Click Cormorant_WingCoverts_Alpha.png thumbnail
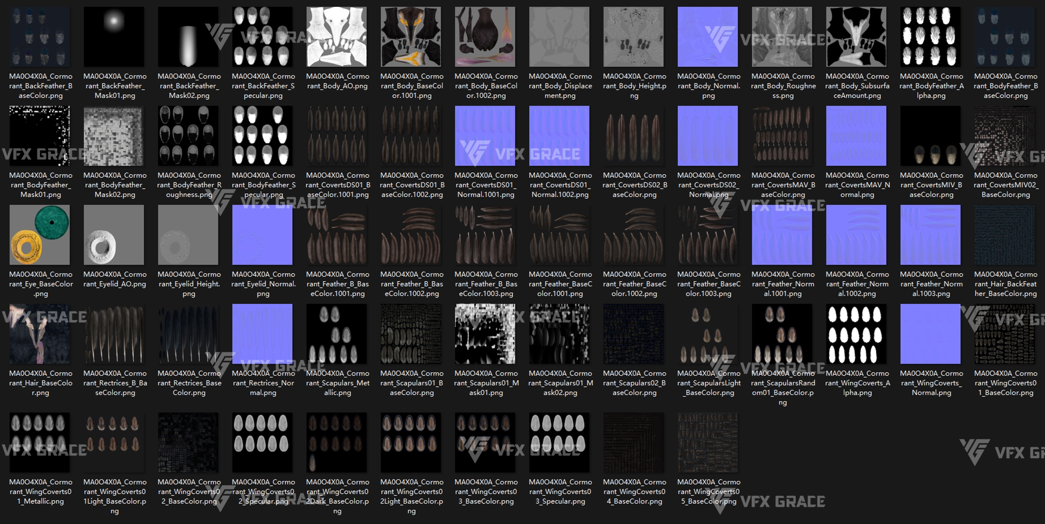 pyautogui.click(x=856, y=334)
